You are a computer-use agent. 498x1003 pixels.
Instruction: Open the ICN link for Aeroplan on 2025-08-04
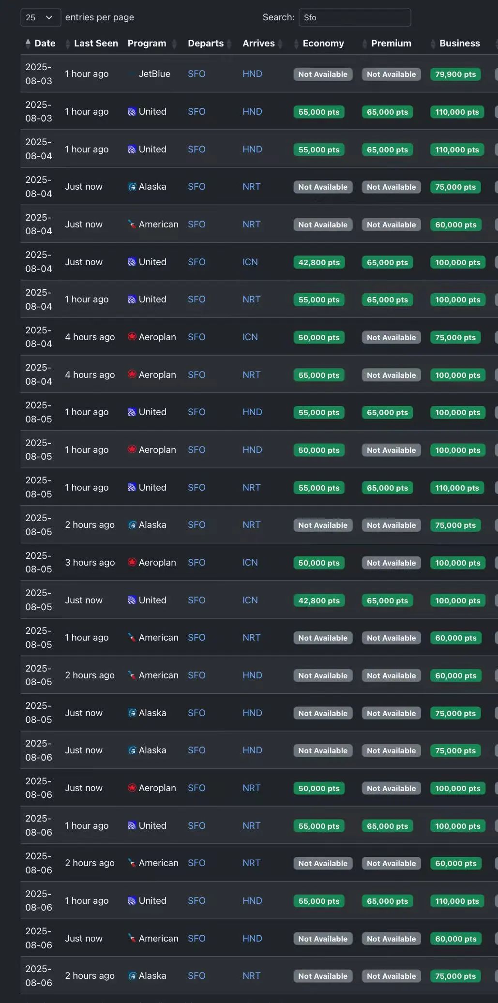(250, 337)
